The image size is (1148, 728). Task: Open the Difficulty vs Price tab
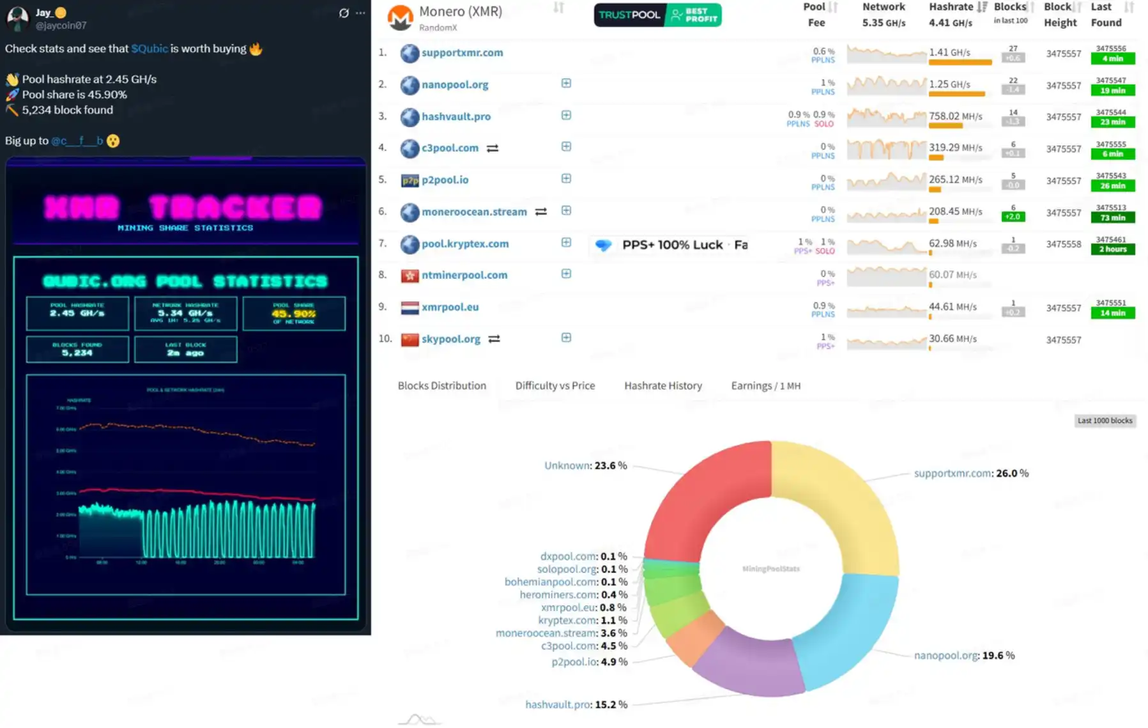tap(555, 385)
